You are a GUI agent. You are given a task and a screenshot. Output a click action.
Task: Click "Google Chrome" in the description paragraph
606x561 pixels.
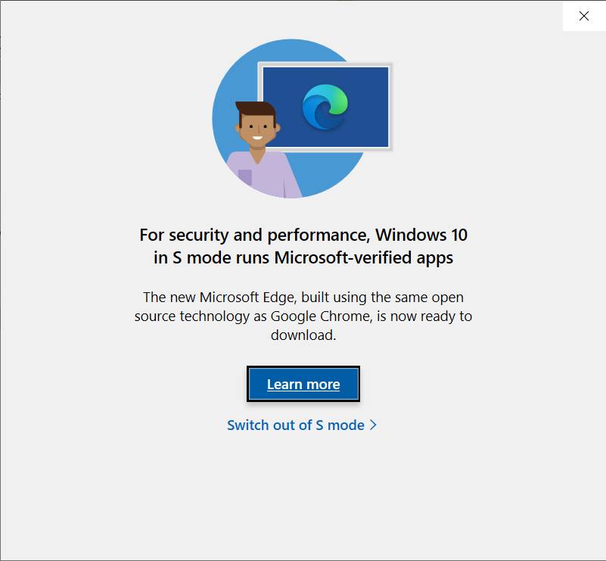click(322, 316)
